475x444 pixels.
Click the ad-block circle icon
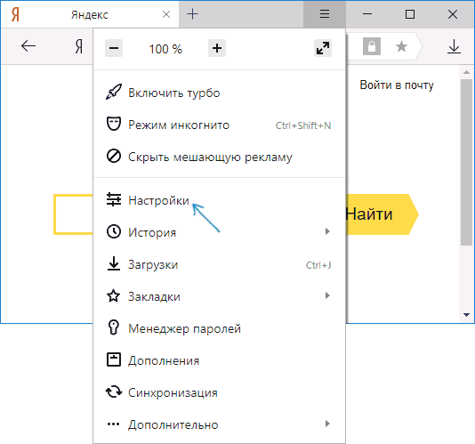point(114,156)
